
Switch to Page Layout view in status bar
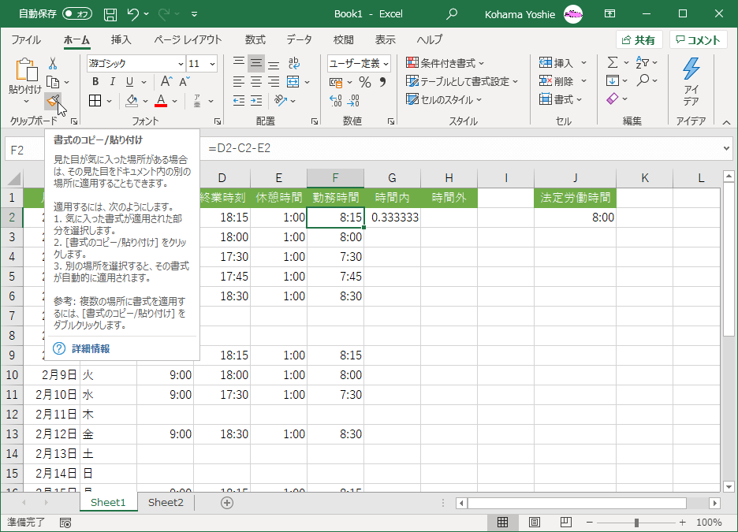click(x=534, y=523)
